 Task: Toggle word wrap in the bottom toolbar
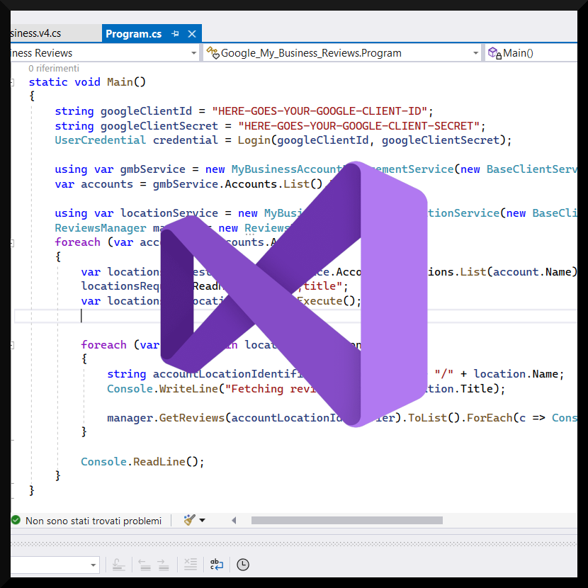pyautogui.click(x=217, y=565)
